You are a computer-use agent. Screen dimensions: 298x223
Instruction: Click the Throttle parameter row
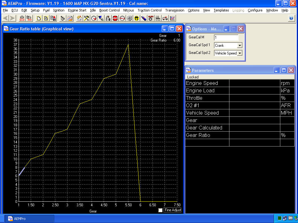pos(240,98)
